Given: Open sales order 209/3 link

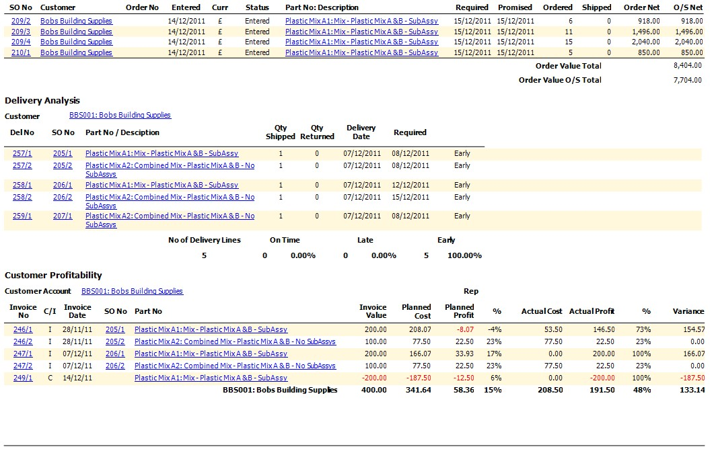Looking at the screenshot, I should [21, 32].
